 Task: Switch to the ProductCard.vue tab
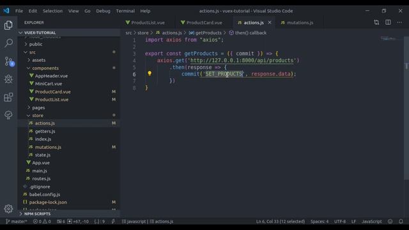point(204,23)
